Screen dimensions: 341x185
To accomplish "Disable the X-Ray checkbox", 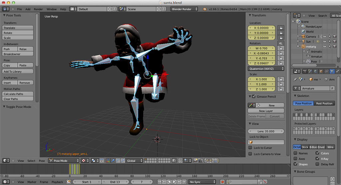I will pyautogui.click(x=317, y=159).
